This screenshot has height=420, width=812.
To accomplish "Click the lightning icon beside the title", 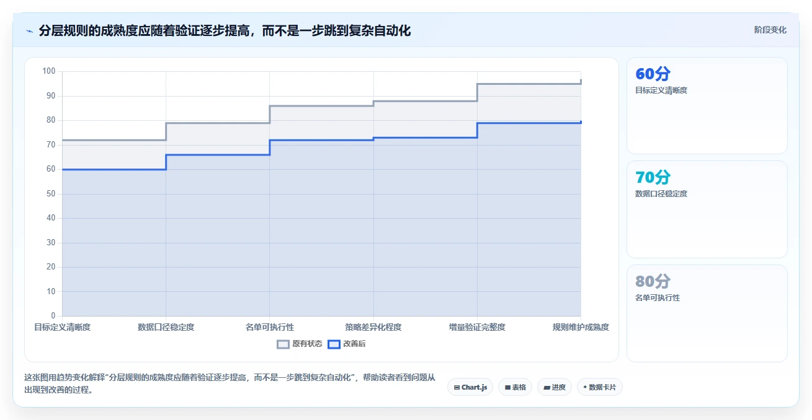I will (29, 30).
